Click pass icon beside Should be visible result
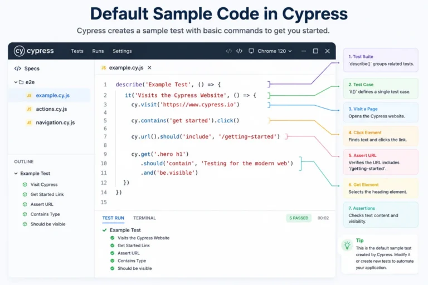 click(x=112, y=268)
